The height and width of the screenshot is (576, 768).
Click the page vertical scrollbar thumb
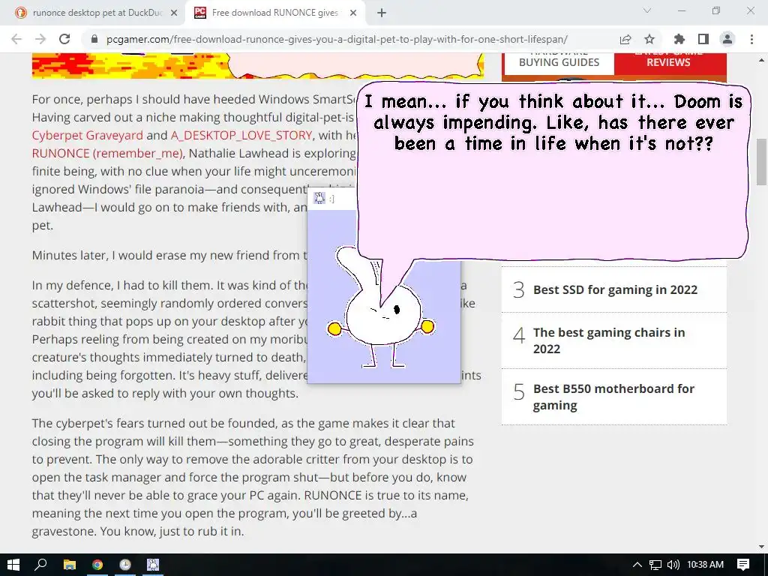pos(761,162)
